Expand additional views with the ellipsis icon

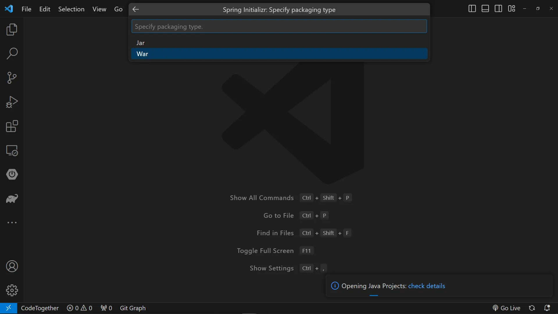[x=12, y=223]
